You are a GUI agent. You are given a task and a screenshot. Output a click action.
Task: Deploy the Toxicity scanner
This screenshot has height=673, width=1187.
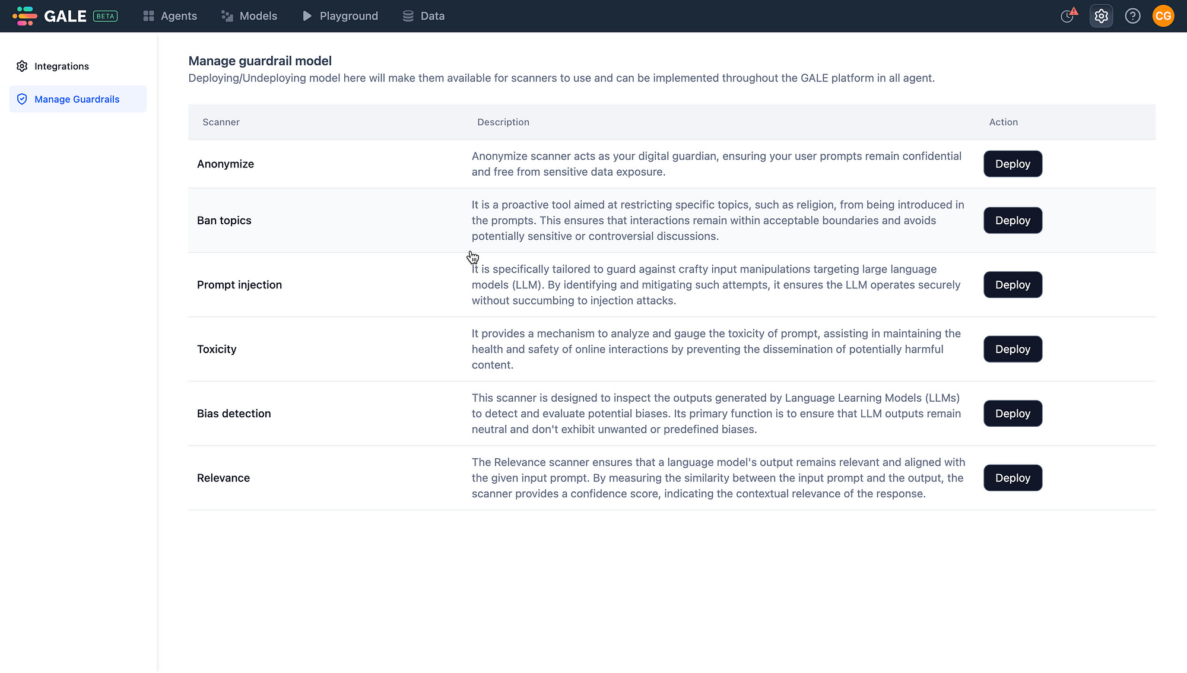[x=1013, y=349]
